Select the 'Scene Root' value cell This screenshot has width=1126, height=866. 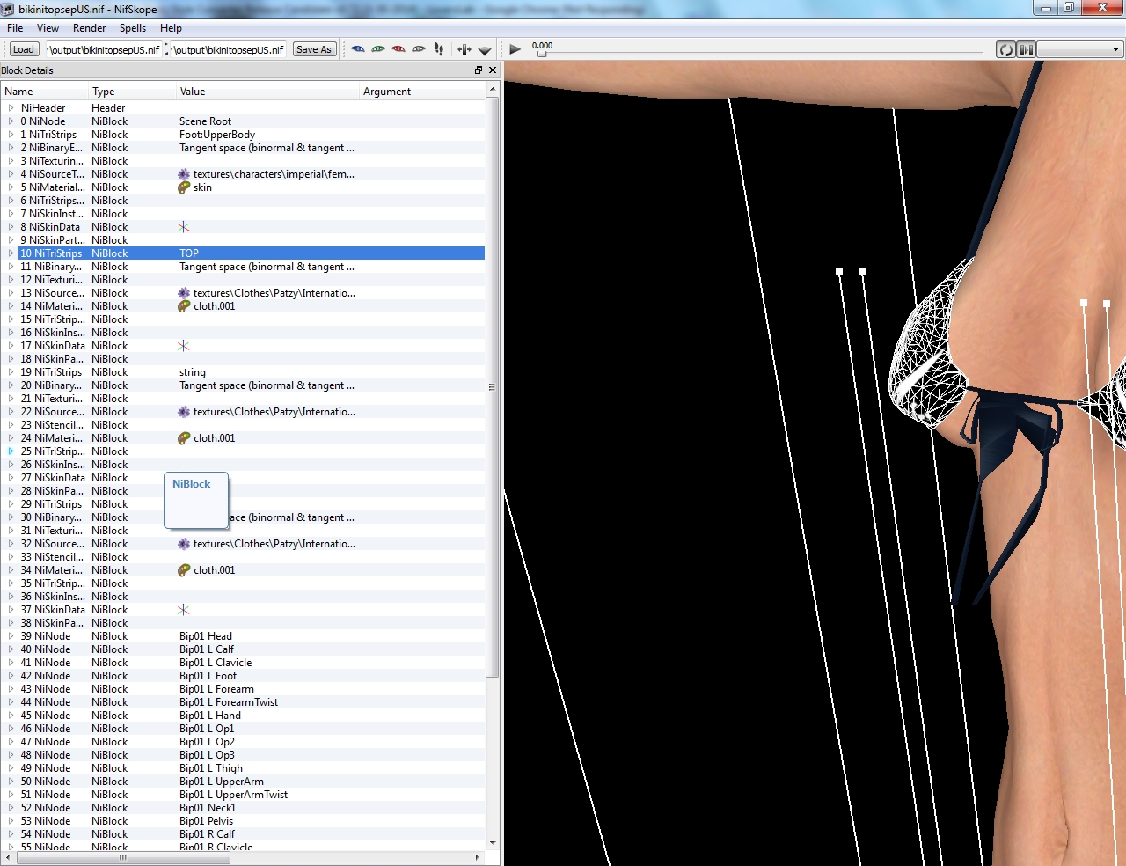[x=206, y=121]
